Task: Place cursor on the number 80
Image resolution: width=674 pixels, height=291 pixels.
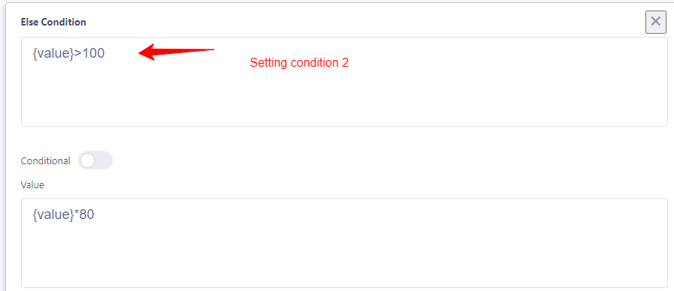Action: point(87,215)
